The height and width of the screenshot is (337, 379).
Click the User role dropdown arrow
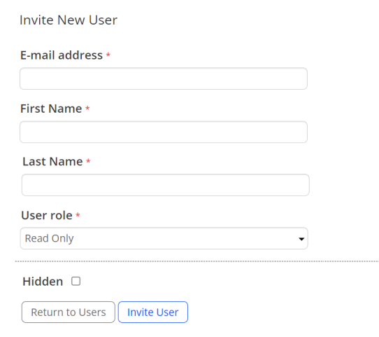click(301, 239)
